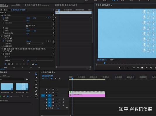Pick free draw bezier mask under Opacity
This screenshot has height=116, width=156.
coord(11,38)
